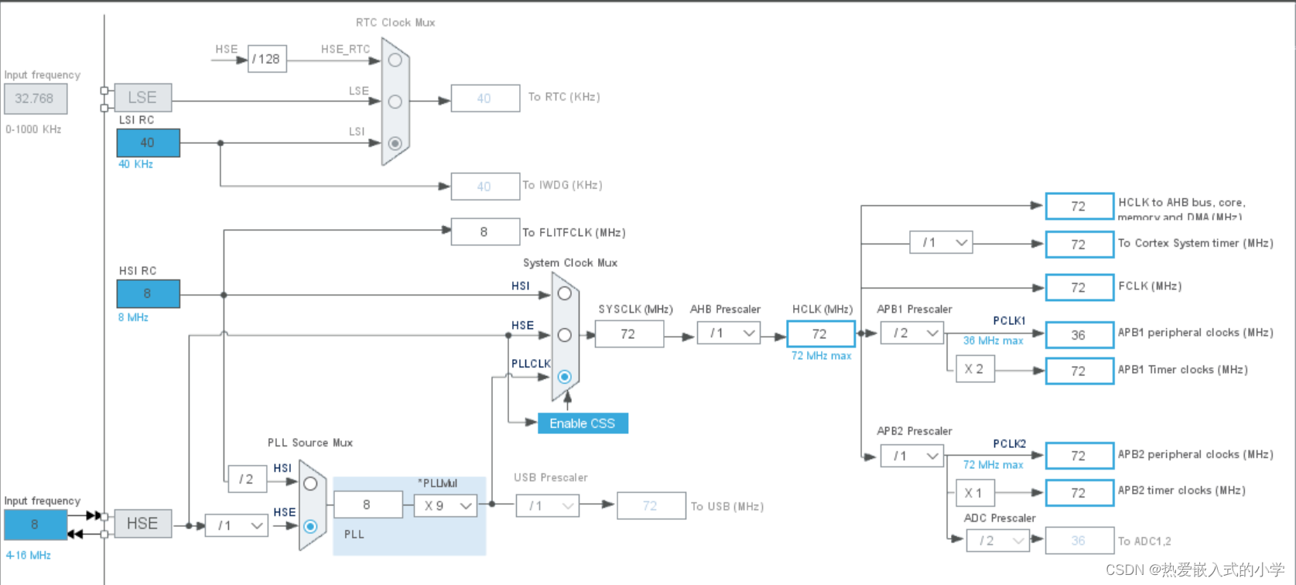Open the APB2 Prescaler dropdown
This screenshot has height=585, width=1296.
coord(912,456)
